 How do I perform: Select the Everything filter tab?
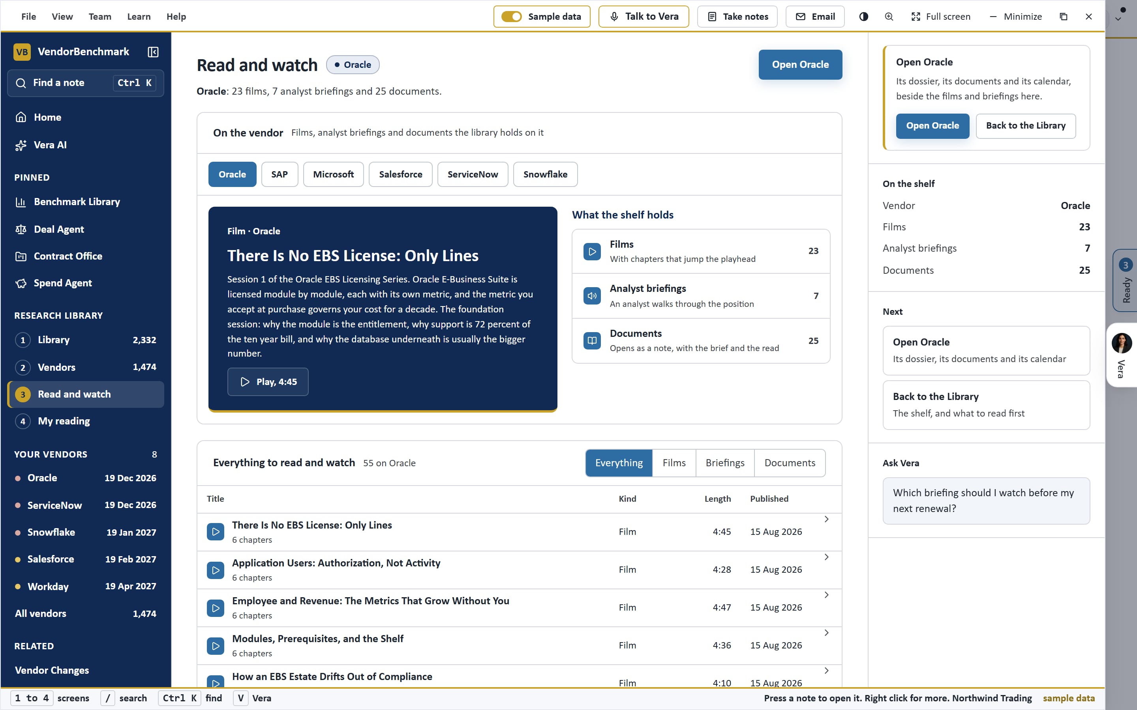click(x=619, y=463)
